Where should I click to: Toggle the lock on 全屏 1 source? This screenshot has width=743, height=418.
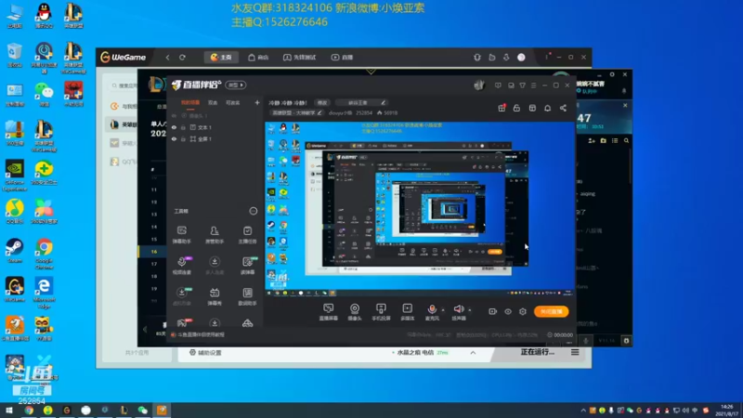click(183, 139)
